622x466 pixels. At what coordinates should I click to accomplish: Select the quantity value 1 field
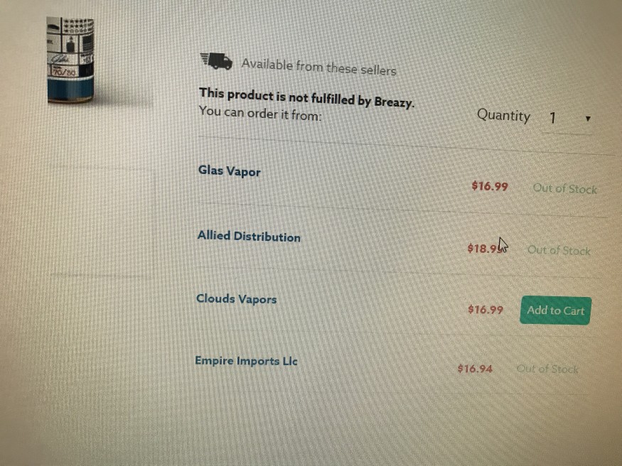(x=567, y=118)
